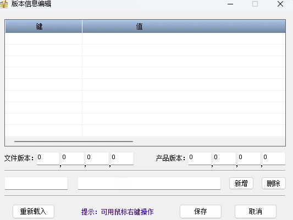Click the 键 column header
Image resolution: width=293 pixels, height=220 pixels.
click(x=44, y=26)
